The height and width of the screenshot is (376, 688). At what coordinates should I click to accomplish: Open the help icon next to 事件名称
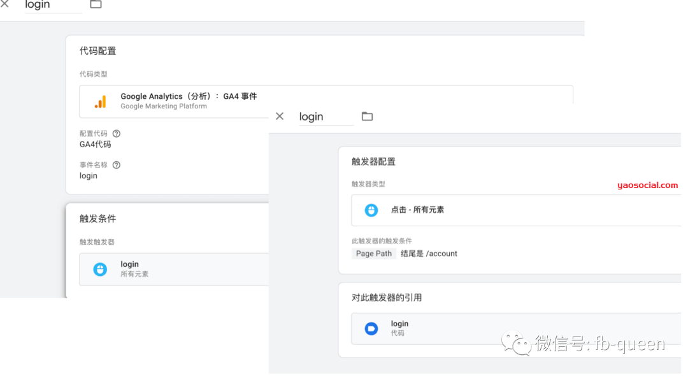tap(118, 164)
